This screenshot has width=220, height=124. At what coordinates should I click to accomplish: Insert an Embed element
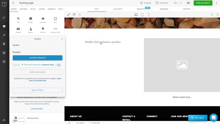click(x=18, y=30)
